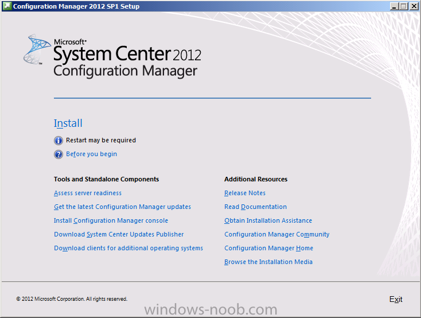This screenshot has height=318, width=421.
Task: Click the question mark help icon
Action: [59, 154]
